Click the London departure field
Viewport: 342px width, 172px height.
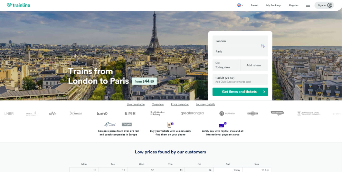pos(235,41)
